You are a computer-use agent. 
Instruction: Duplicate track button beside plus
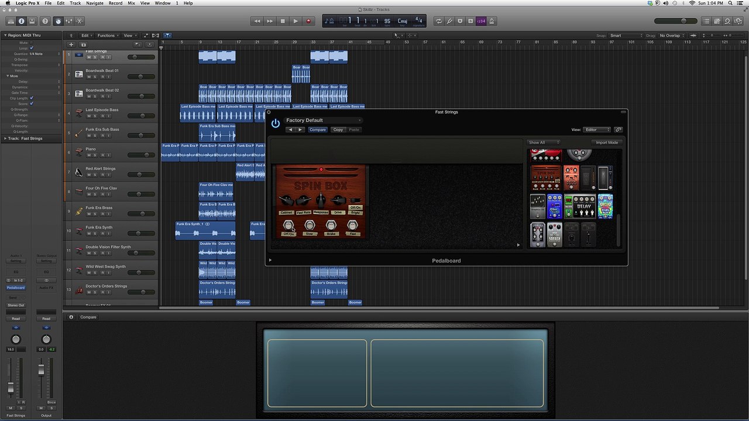83,44
